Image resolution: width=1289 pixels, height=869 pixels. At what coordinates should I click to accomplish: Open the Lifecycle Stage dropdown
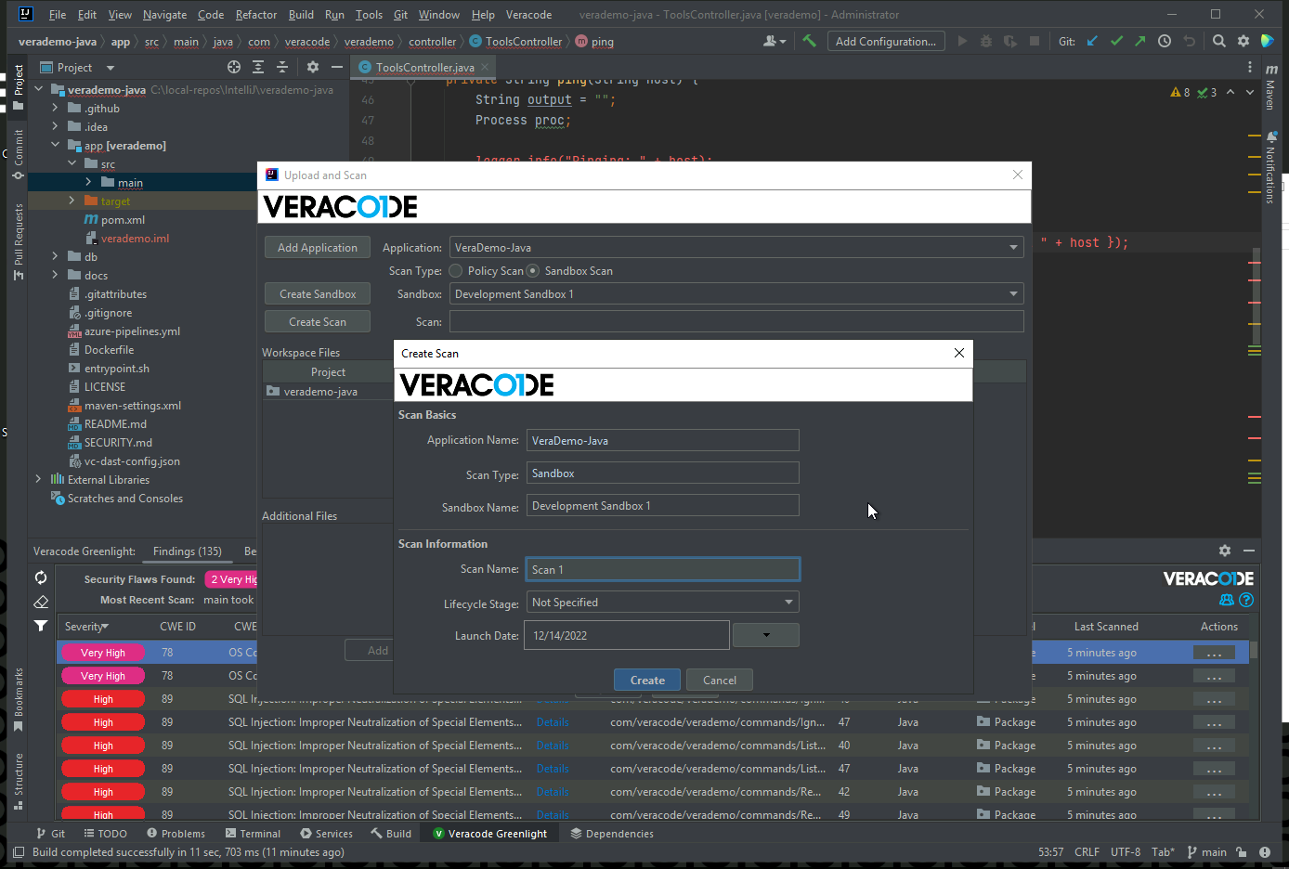[663, 603]
